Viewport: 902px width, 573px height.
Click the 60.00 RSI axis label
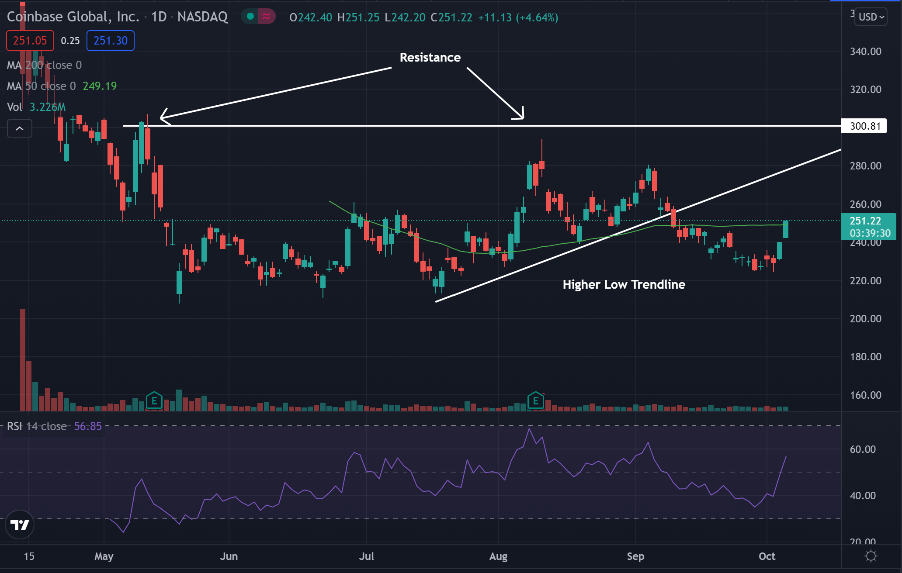[863, 449]
